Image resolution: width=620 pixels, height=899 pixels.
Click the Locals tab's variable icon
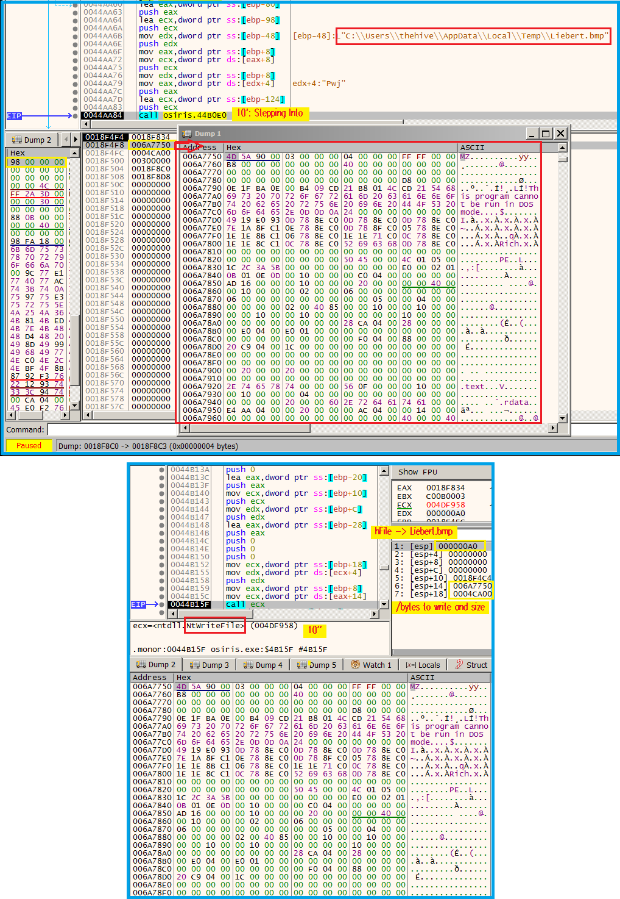pyautogui.click(x=410, y=665)
